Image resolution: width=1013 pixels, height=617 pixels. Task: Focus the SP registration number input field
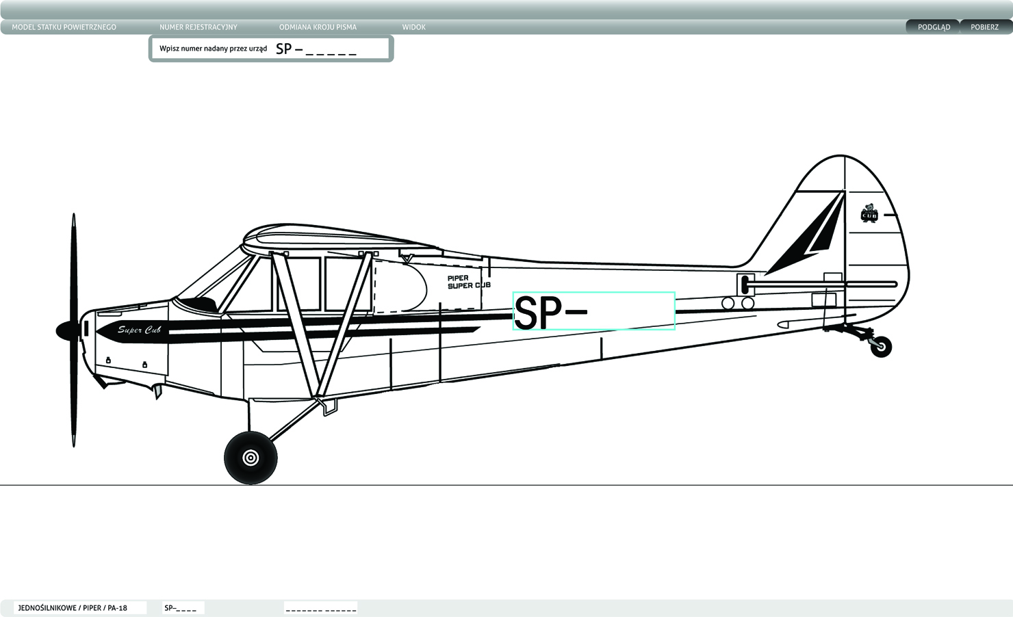pos(317,49)
